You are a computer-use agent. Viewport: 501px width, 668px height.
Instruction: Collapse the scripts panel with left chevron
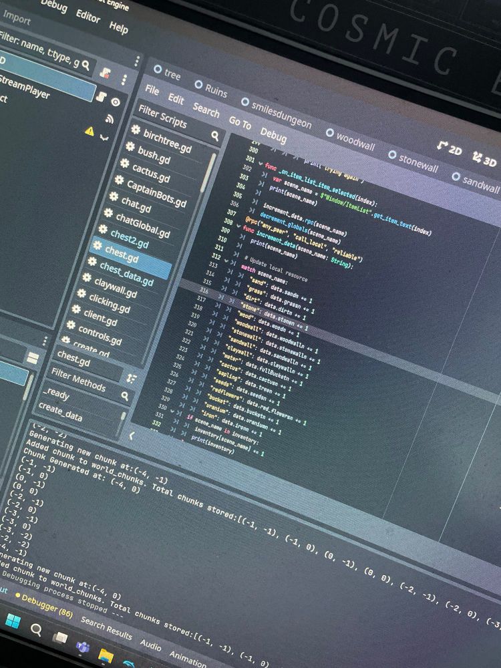(x=132, y=436)
